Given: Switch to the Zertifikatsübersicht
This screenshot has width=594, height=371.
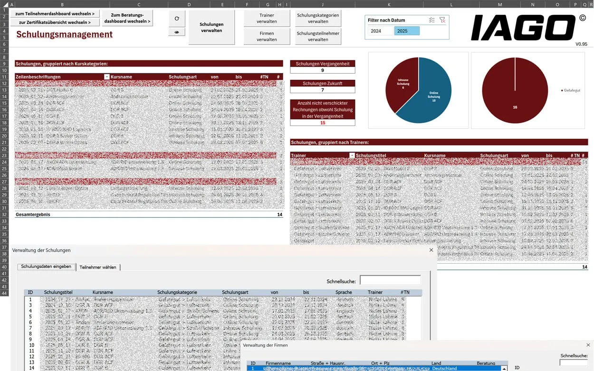Looking at the screenshot, I should click(x=55, y=22).
